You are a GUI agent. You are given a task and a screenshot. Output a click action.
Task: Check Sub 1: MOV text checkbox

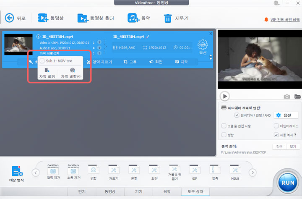[x=42, y=61]
